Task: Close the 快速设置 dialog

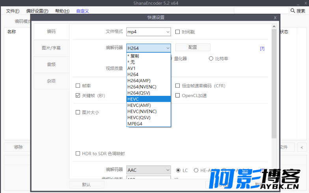Action: pos(275,18)
